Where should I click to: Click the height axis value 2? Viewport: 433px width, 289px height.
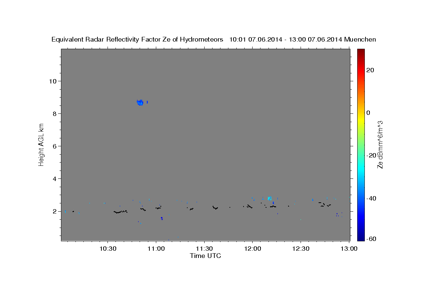56,211
